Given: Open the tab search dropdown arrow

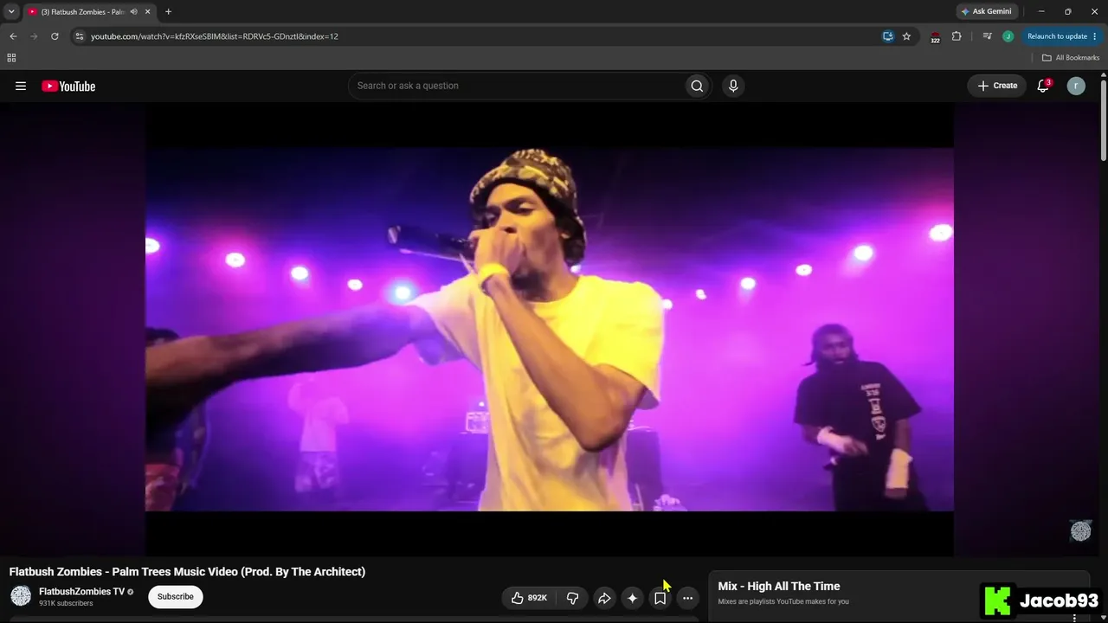Looking at the screenshot, I should pyautogui.click(x=11, y=12).
